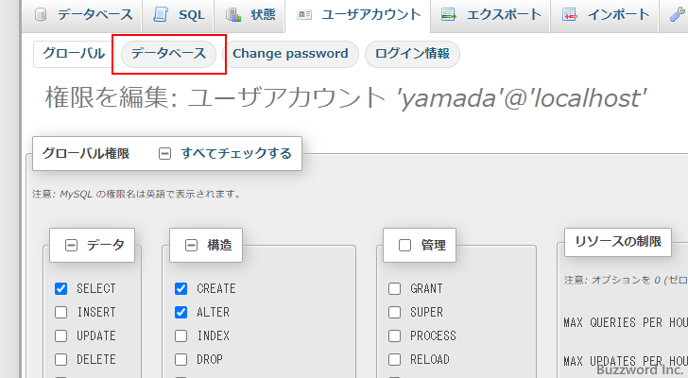Image resolution: width=688 pixels, height=378 pixels.
Task: Click the 権限を編集 page heading
Action: (x=346, y=97)
